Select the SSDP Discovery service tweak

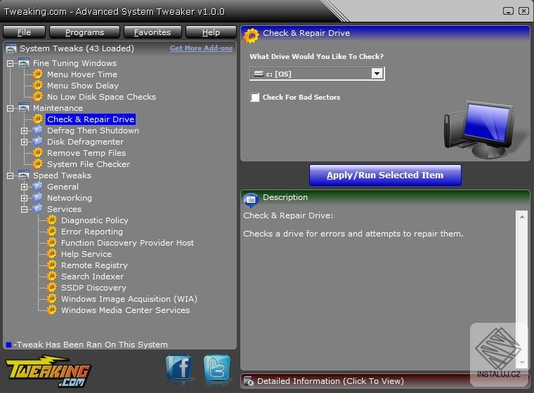pos(93,288)
